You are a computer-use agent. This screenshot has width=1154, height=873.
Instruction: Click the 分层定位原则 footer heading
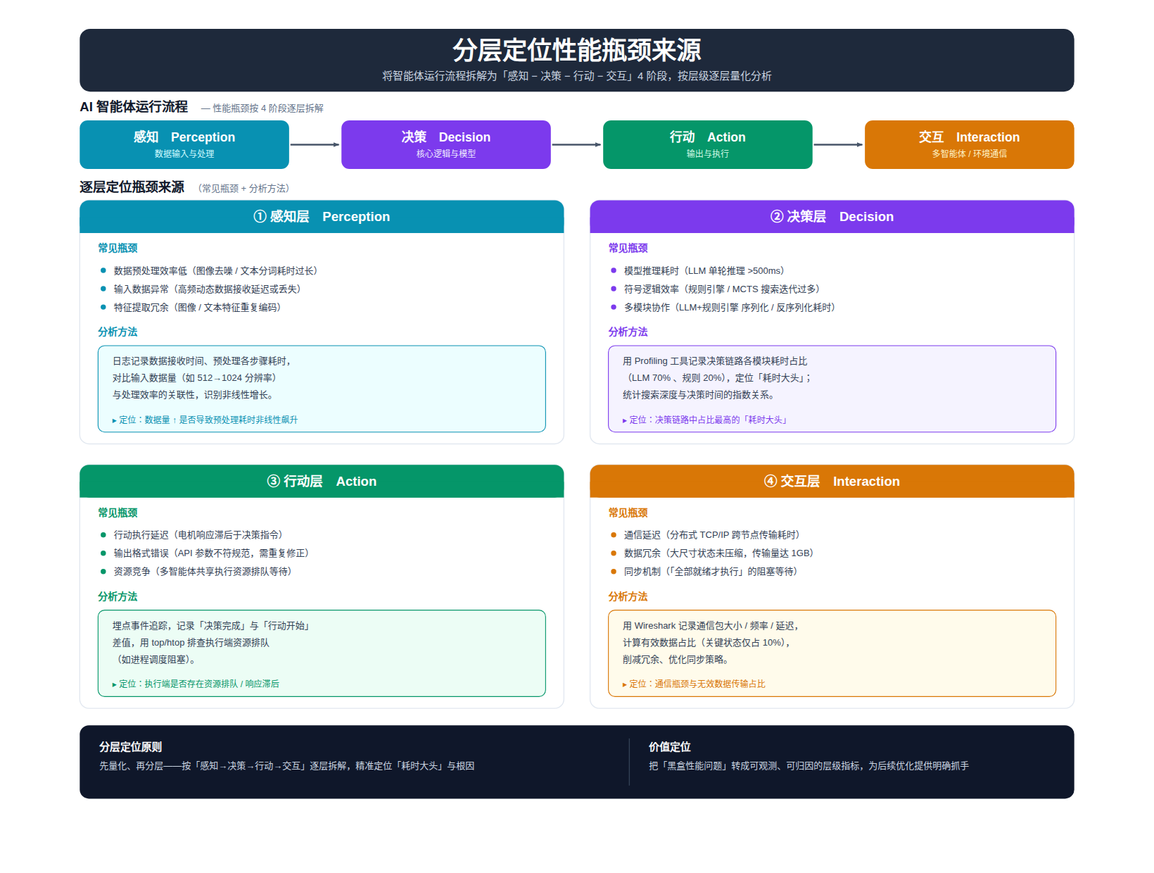point(131,747)
